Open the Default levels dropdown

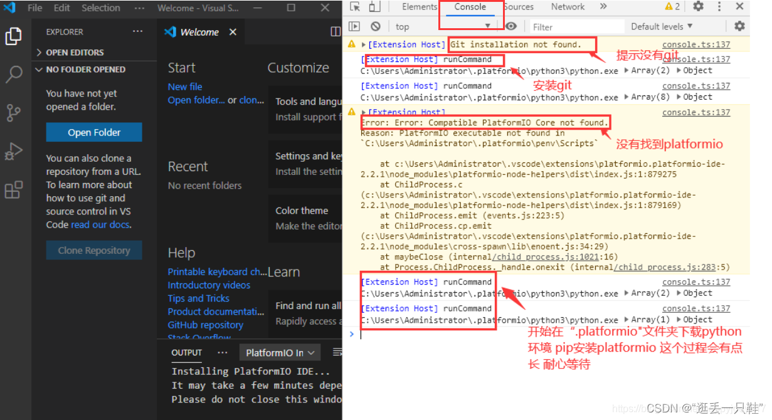662,26
